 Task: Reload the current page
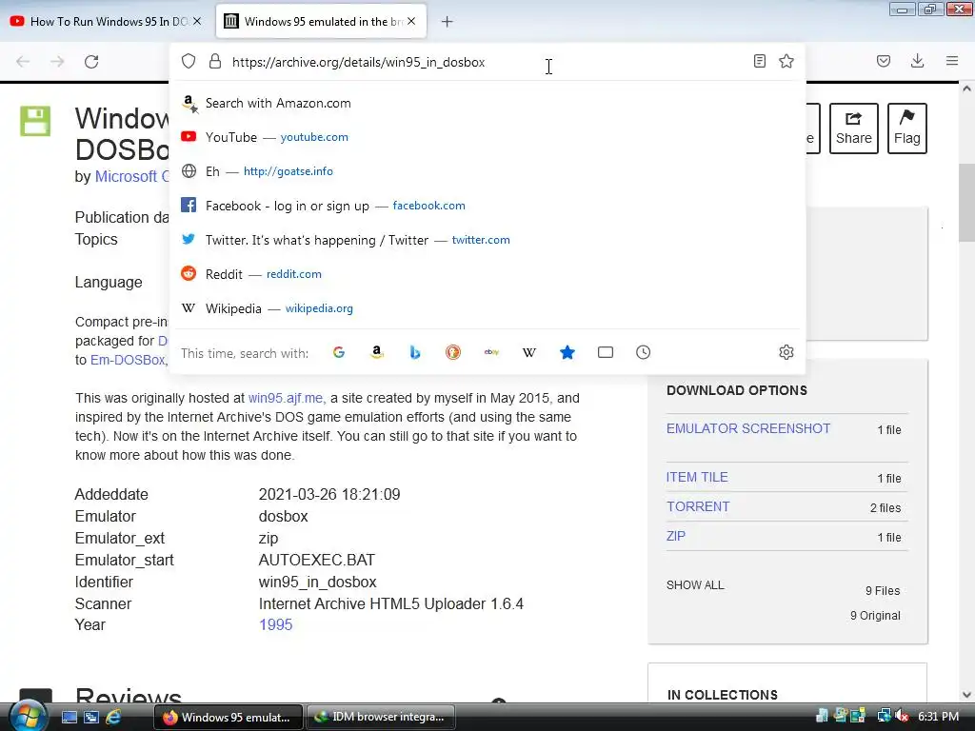click(x=91, y=62)
